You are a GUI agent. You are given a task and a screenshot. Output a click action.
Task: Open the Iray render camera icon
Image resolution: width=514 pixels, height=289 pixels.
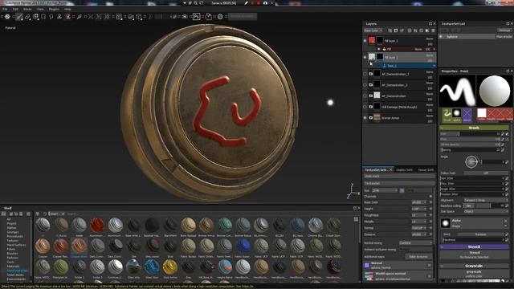point(185,16)
